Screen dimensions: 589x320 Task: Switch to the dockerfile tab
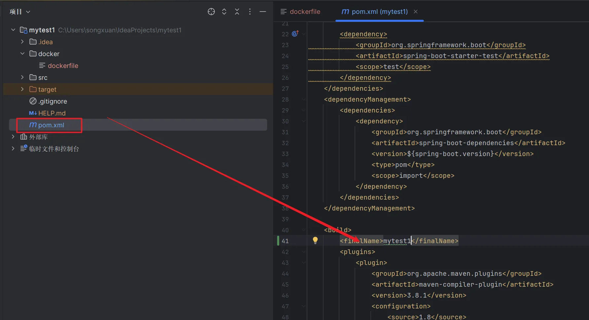pyautogui.click(x=300, y=12)
